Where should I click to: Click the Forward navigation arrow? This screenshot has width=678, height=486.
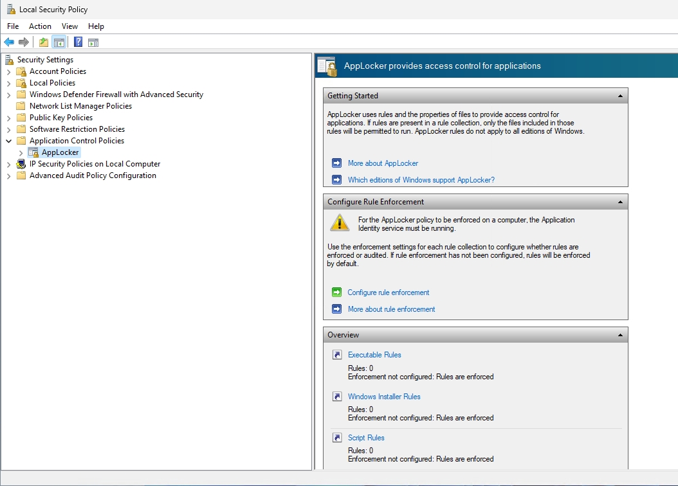24,42
